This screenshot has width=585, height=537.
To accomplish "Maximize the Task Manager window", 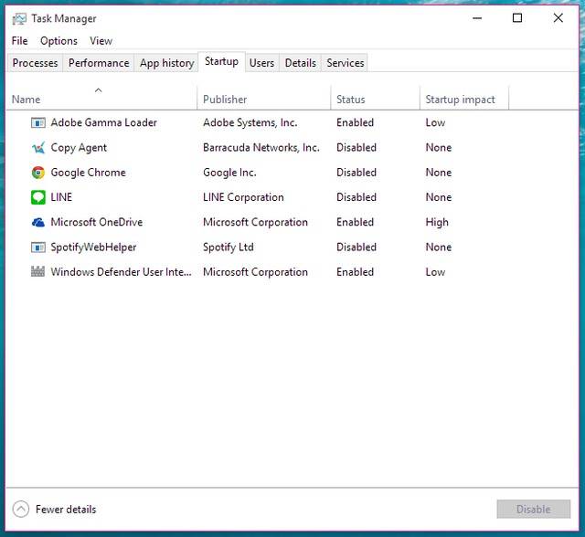I will (x=517, y=18).
